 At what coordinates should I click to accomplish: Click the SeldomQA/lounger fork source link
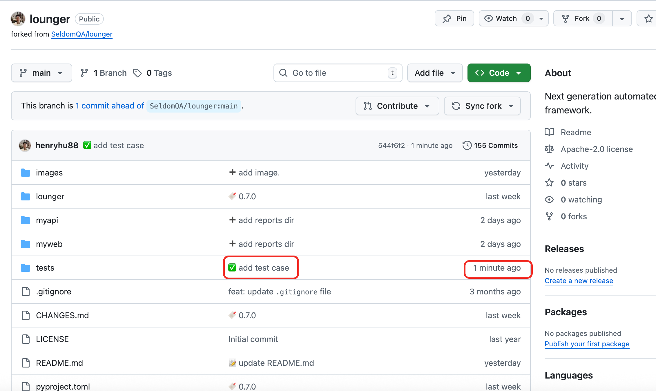(x=82, y=34)
